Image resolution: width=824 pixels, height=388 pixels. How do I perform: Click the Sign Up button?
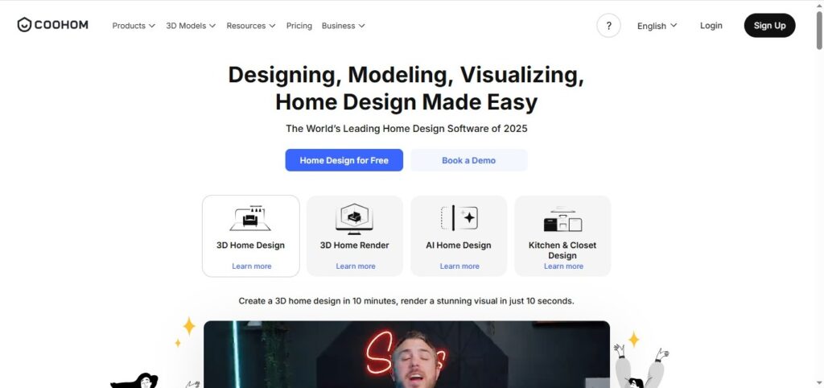point(769,25)
